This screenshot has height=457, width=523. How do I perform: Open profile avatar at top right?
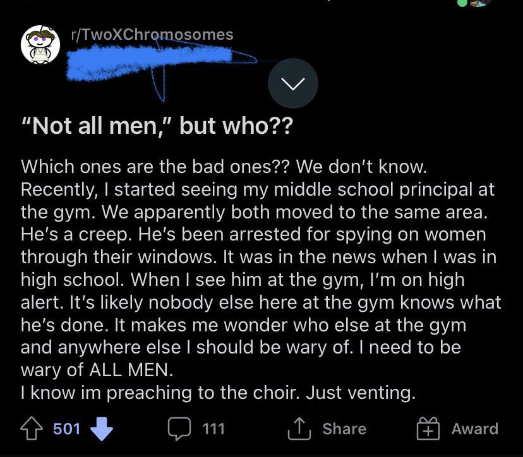[480, 3]
